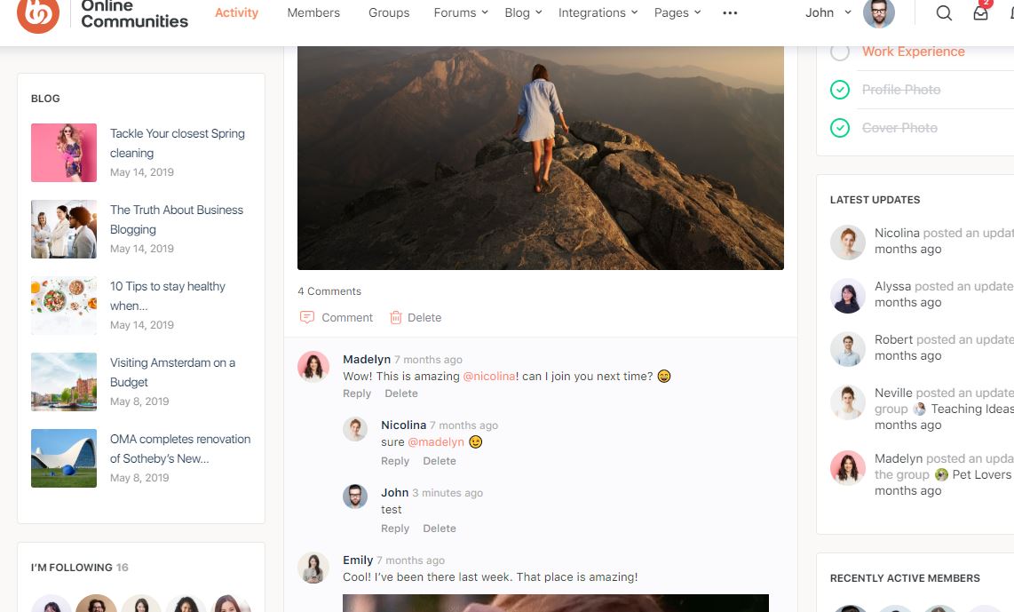Click Madelyn's name in comment header

[x=367, y=359]
